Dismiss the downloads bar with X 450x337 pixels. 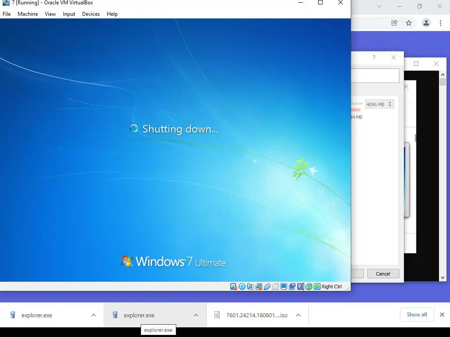442,315
